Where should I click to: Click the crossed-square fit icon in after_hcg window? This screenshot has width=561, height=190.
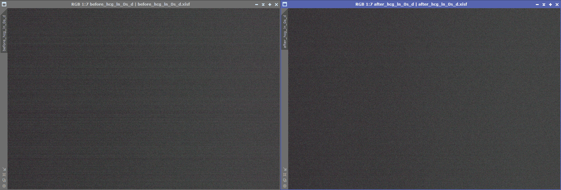pos(285,175)
